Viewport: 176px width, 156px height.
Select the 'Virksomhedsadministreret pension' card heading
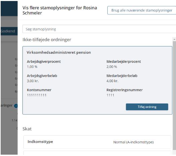tap(59, 52)
